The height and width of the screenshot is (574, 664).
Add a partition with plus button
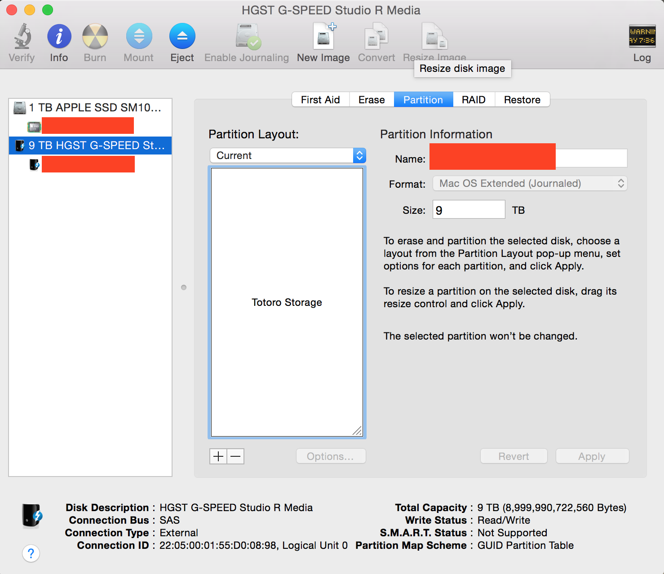(218, 456)
